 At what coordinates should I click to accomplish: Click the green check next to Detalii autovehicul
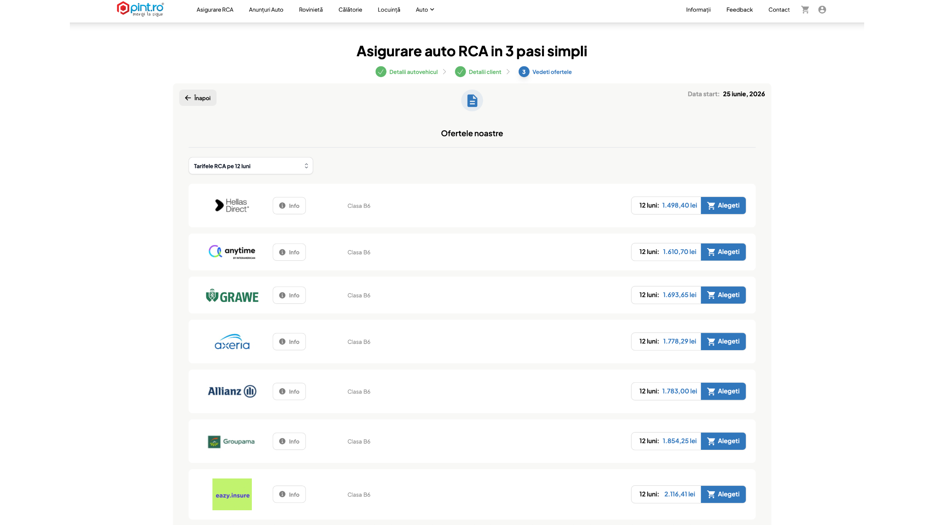click(x=381, y=72)
